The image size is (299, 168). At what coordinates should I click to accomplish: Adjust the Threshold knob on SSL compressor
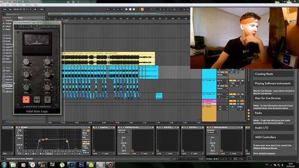pyautogui.click(x=26, y=62)
